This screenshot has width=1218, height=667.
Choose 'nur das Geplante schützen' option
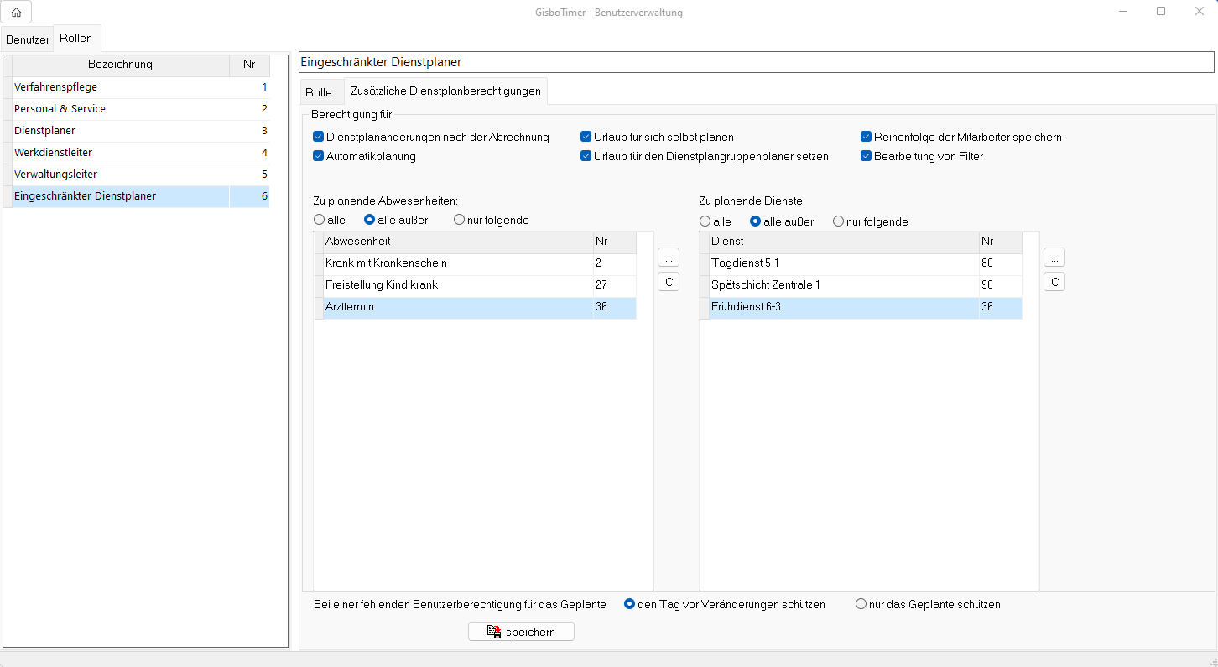click(x=861, y=604)
